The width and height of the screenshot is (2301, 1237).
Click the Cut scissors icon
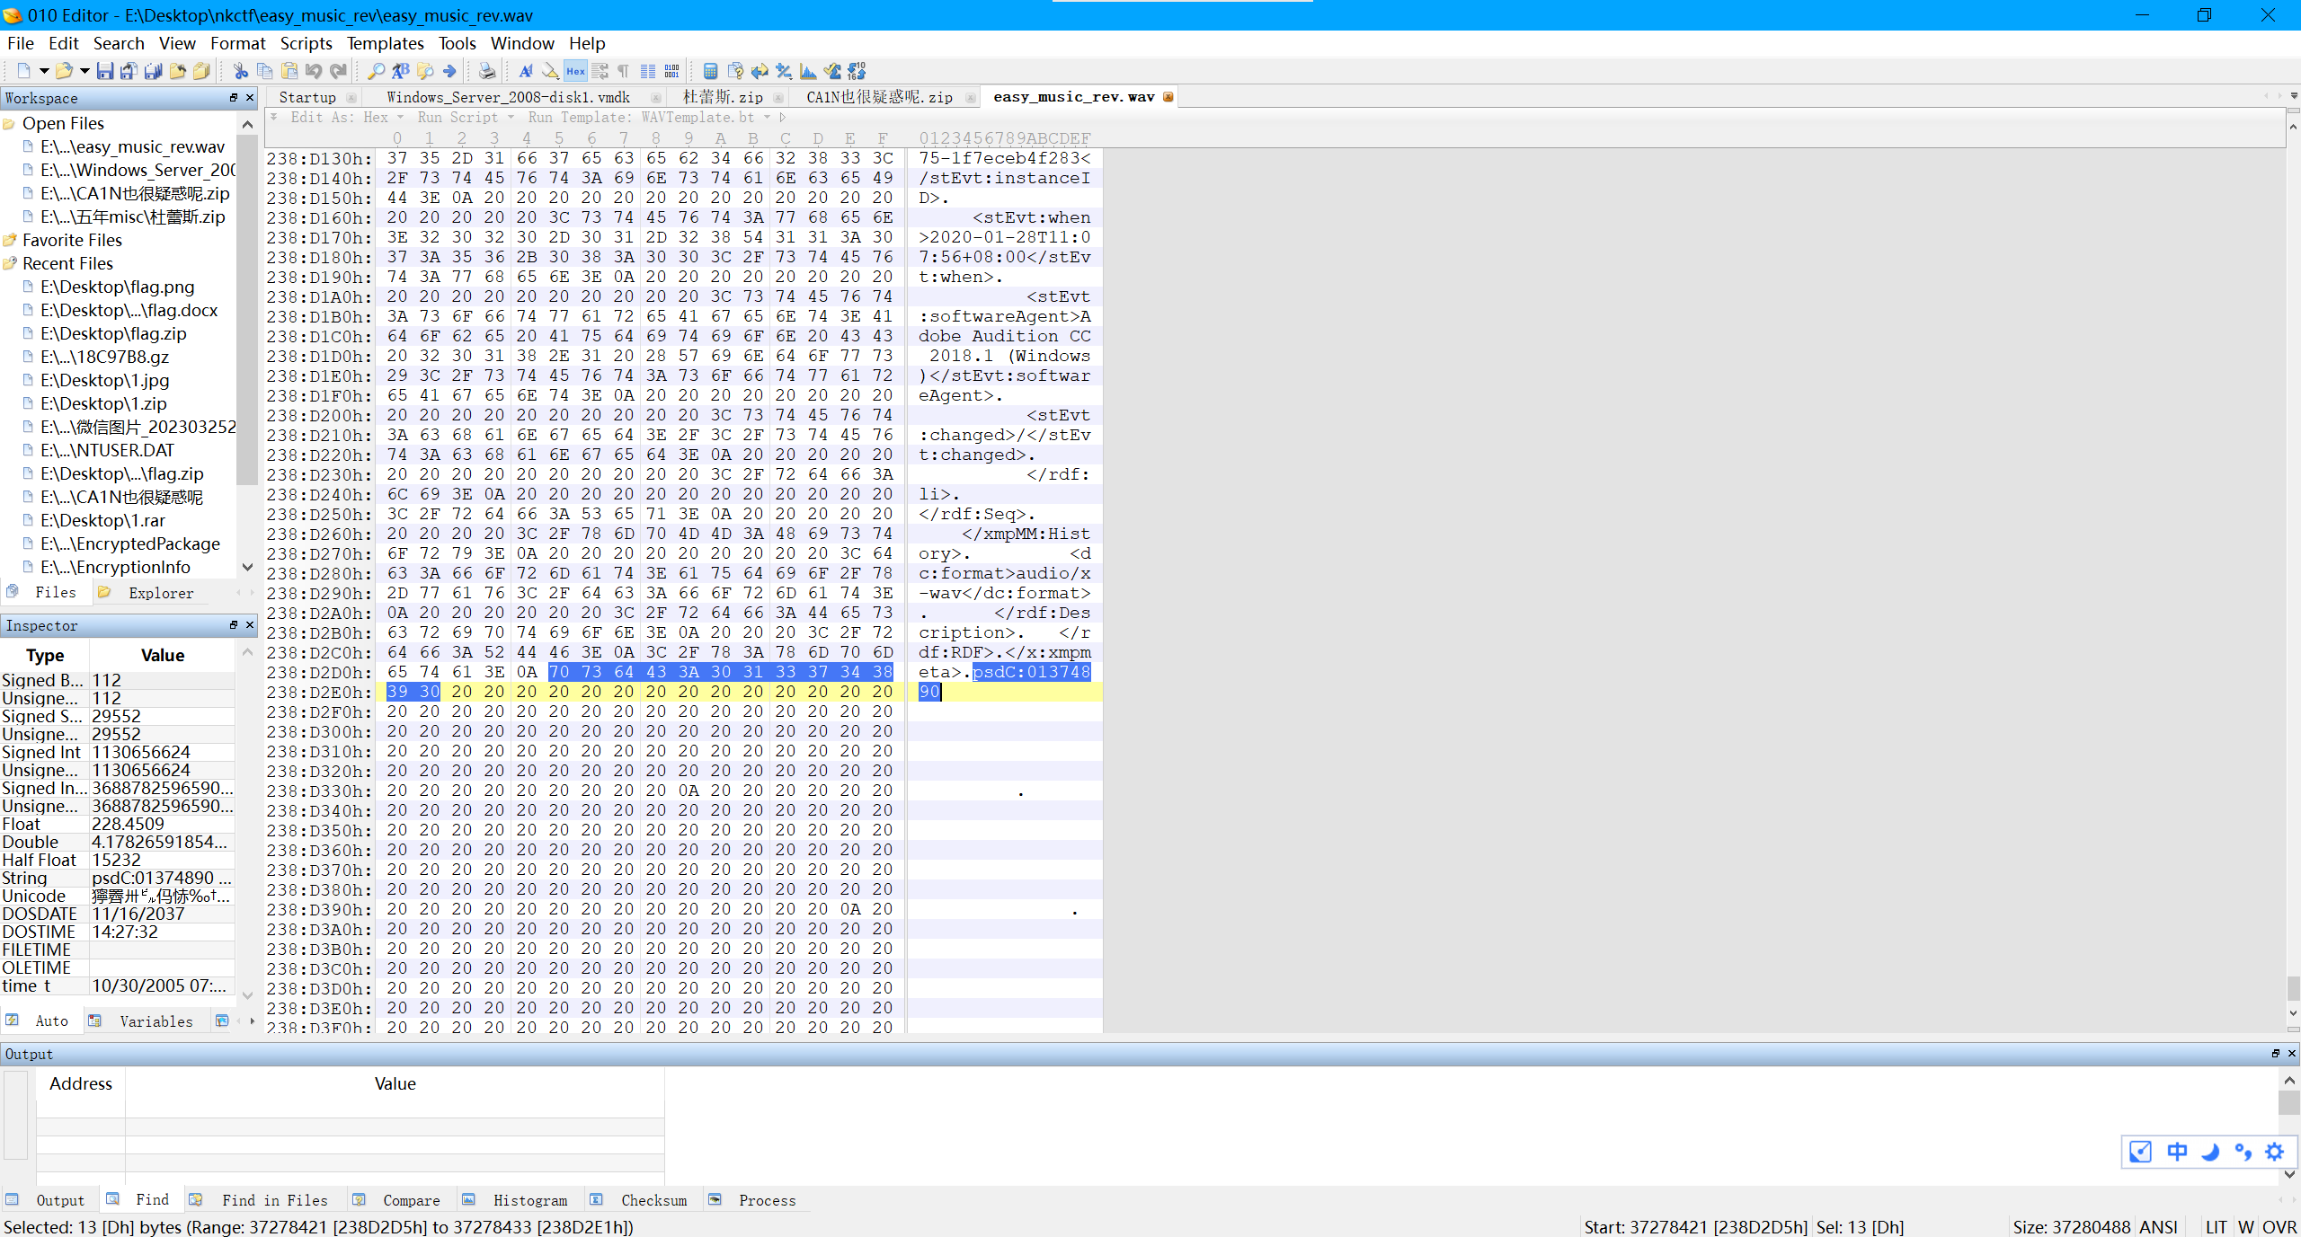[x=240, y=71]
